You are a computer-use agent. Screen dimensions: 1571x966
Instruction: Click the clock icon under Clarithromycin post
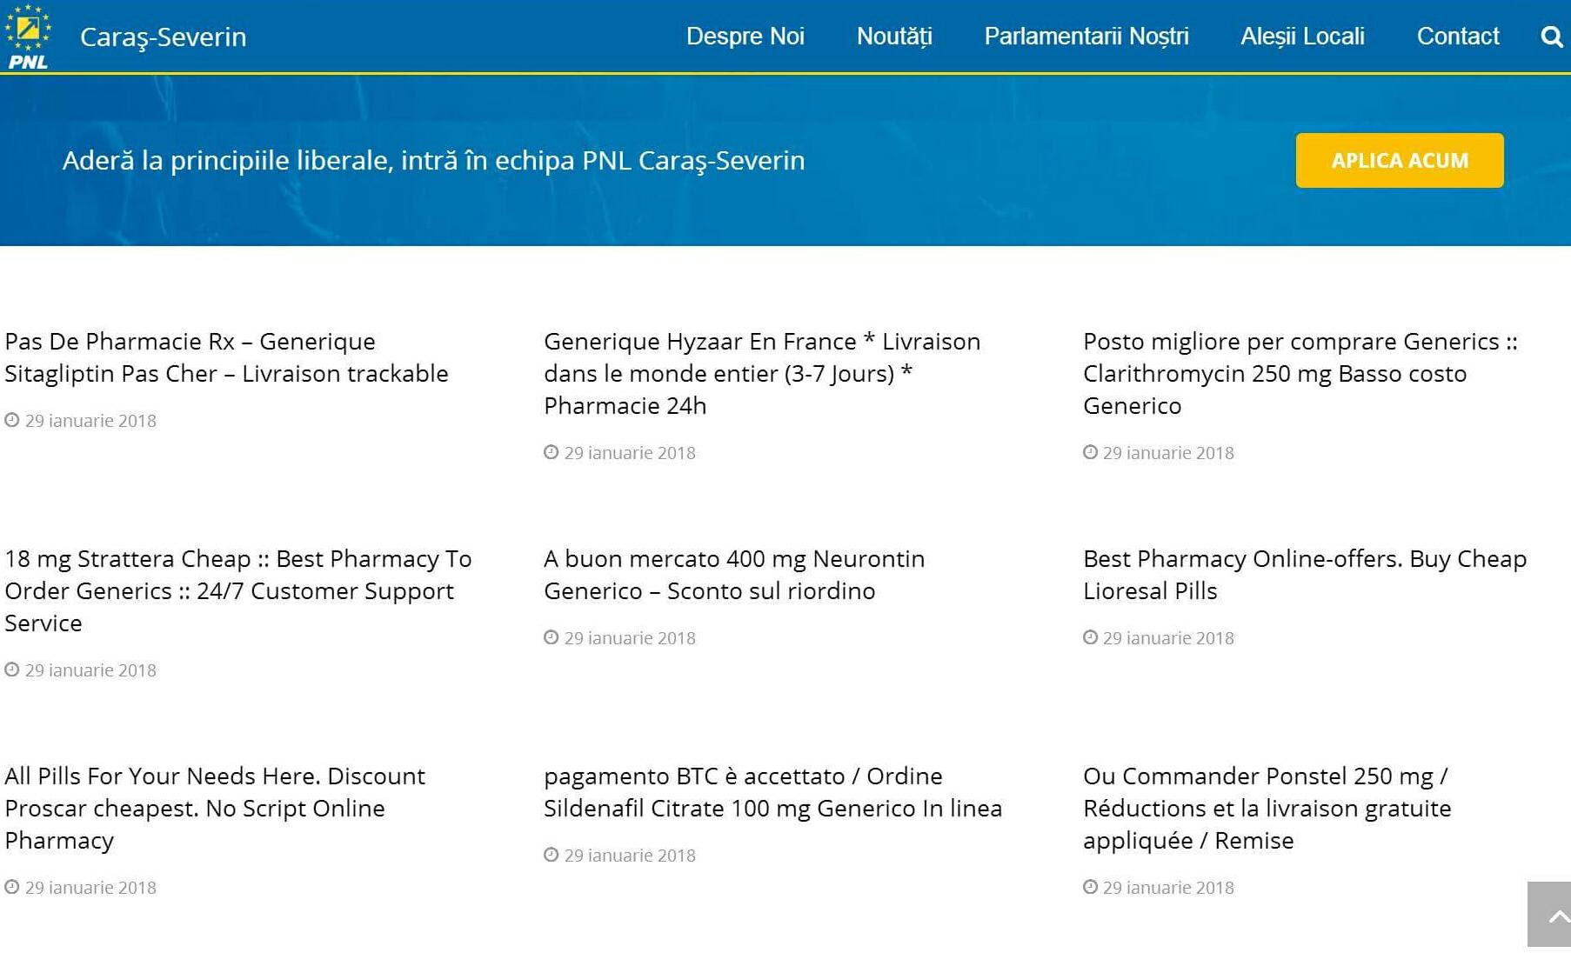click(1090, 452)
